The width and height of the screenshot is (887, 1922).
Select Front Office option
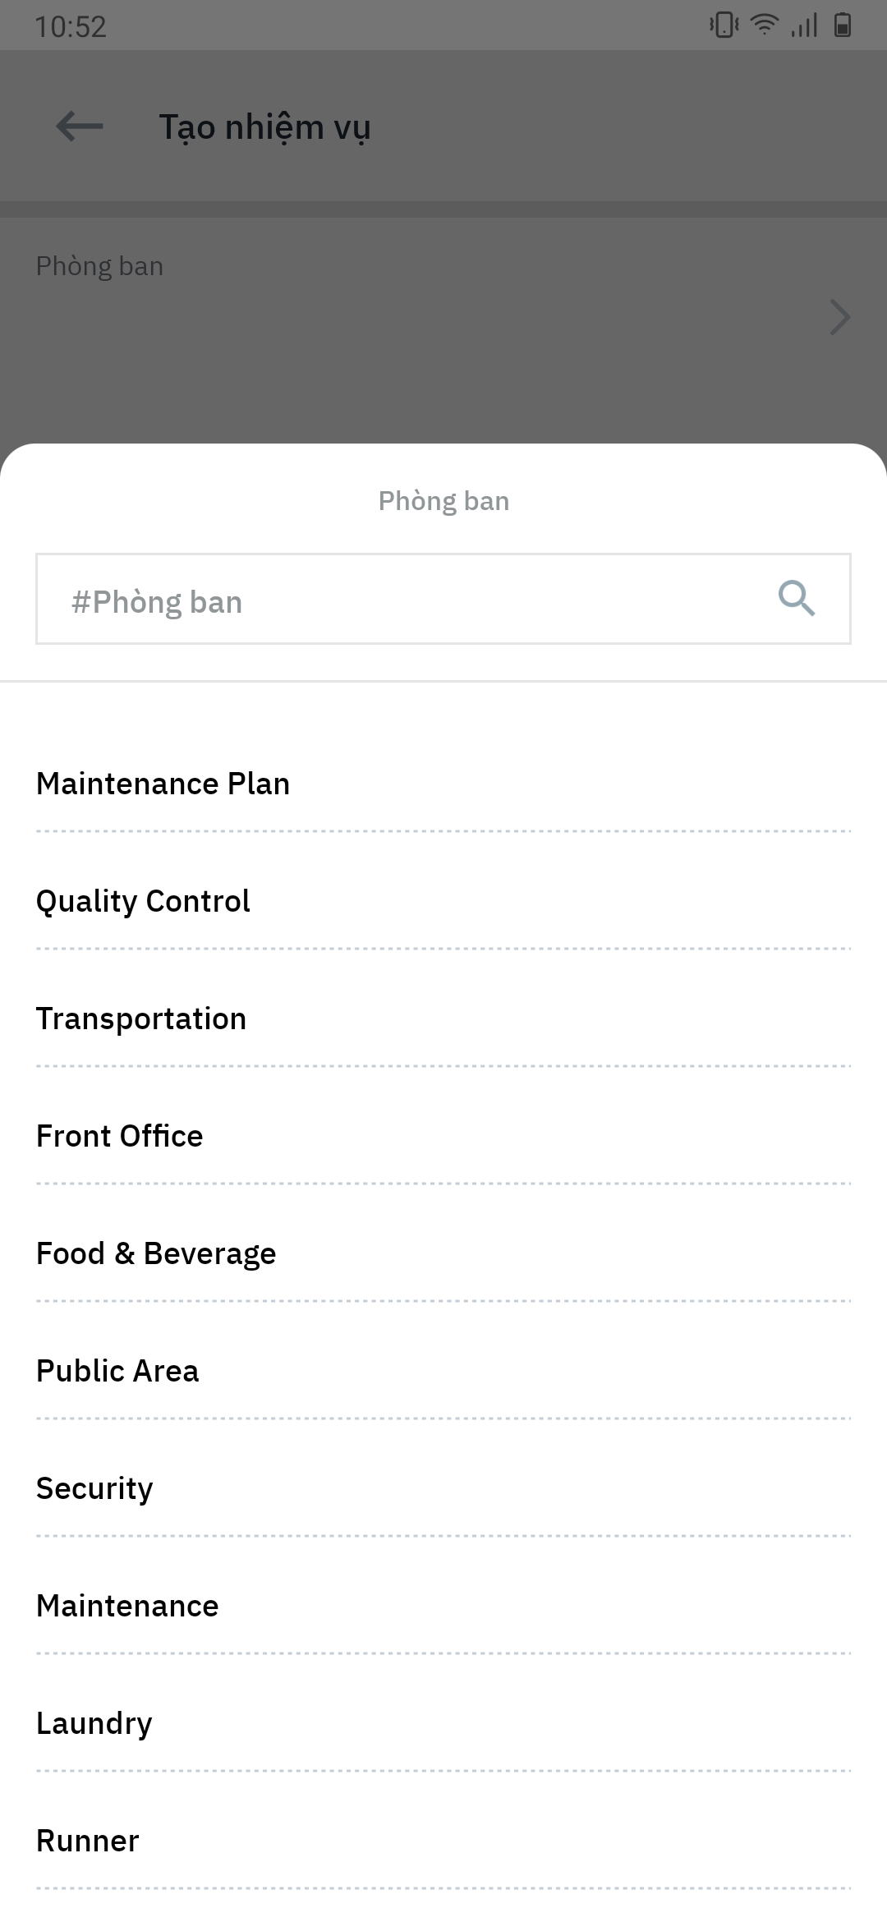120,1136
